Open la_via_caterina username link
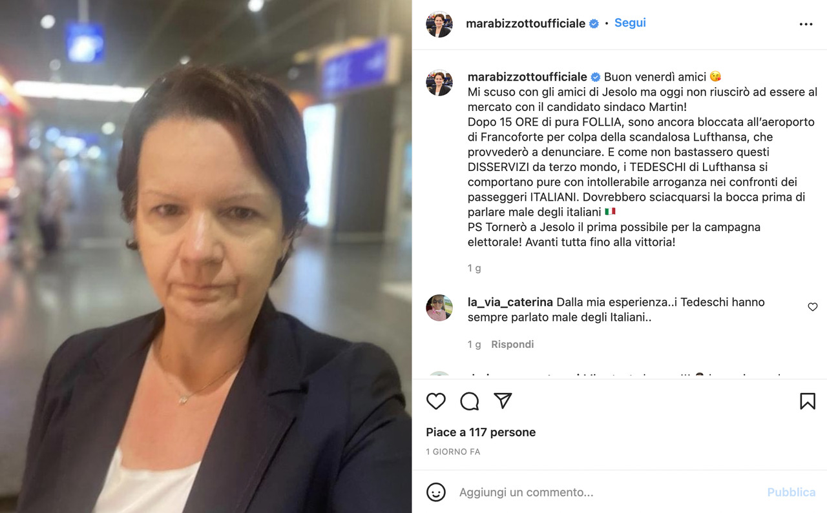This screenshot has height=513, width=827. click(510, 302)
